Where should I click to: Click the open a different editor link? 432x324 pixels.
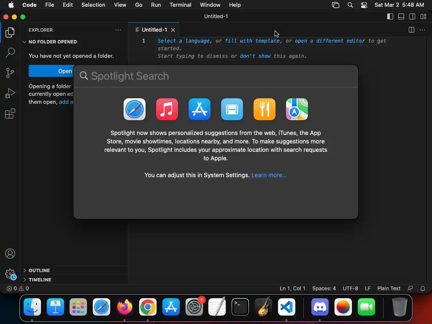click(x=329, y=41)
